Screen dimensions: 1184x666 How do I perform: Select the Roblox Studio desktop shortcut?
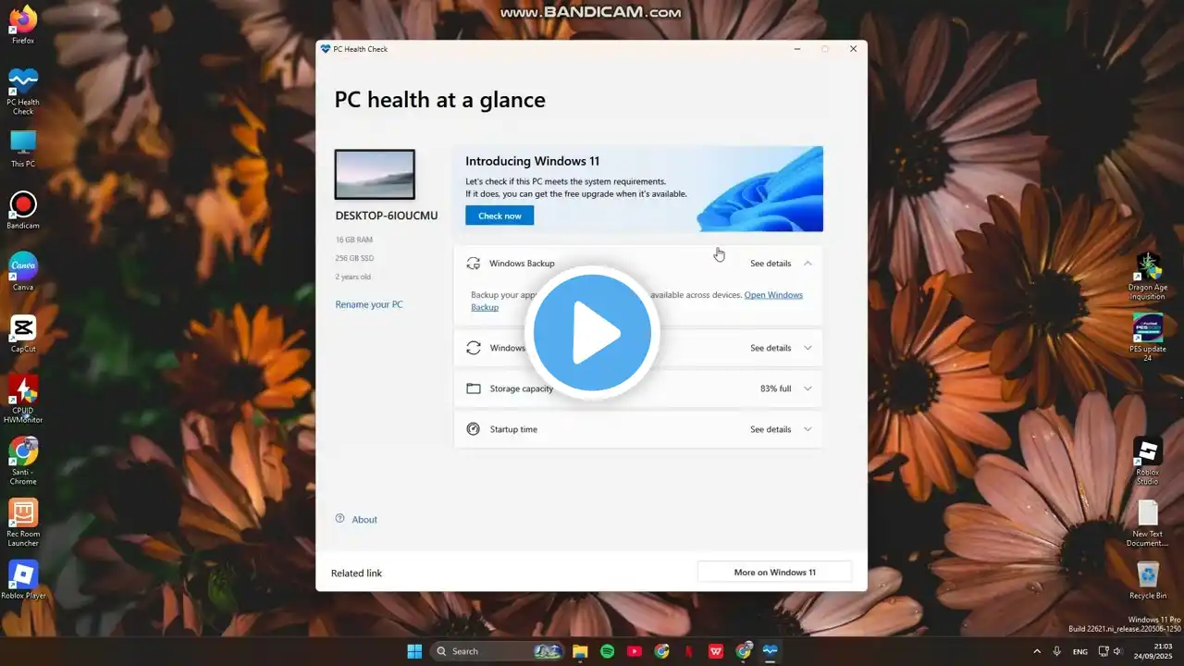pos(1148,461)
